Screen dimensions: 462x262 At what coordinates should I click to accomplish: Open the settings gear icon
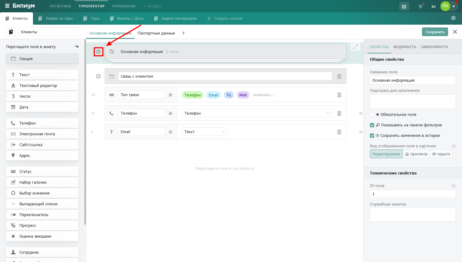[x=453, y=18]
